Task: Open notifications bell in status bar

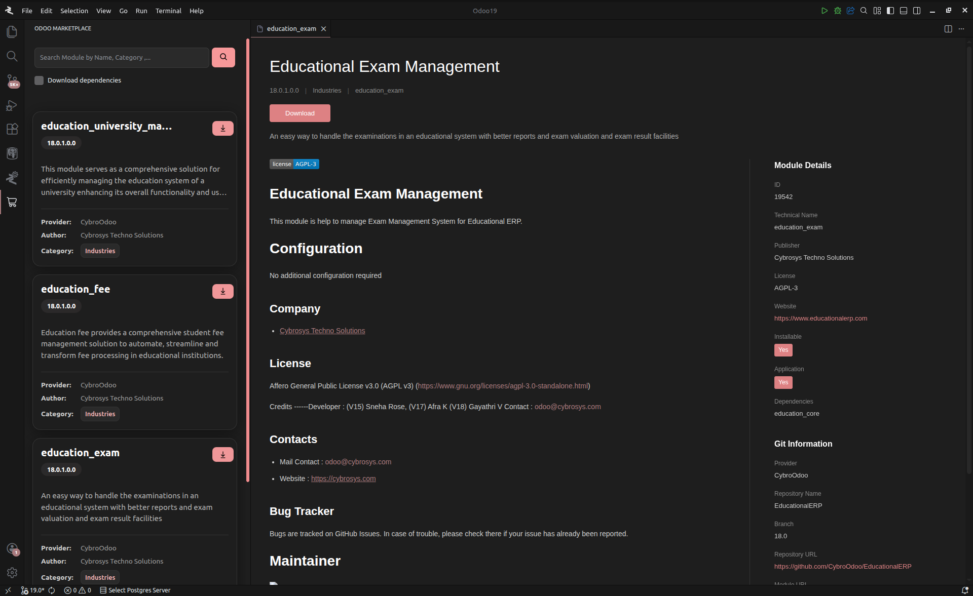Action: [x=965, y=590]
